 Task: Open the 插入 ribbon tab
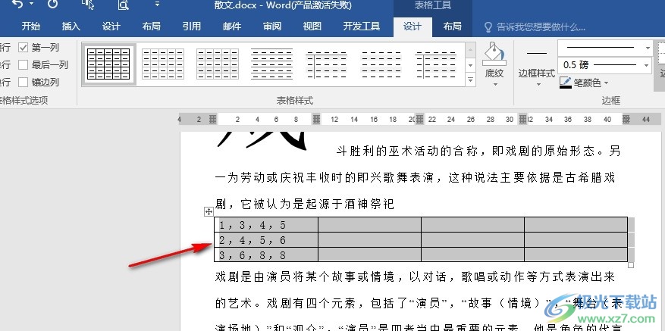(71, 27)
